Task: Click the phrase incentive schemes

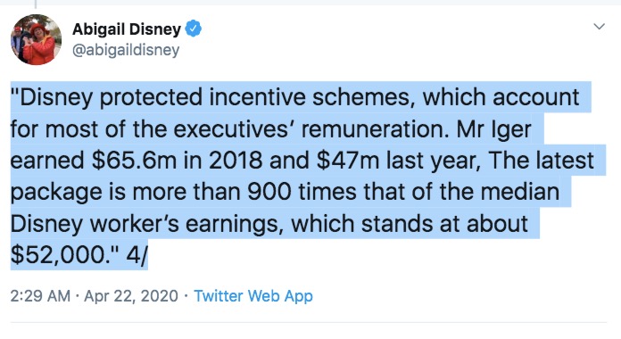Action: [x=309, y=97]
